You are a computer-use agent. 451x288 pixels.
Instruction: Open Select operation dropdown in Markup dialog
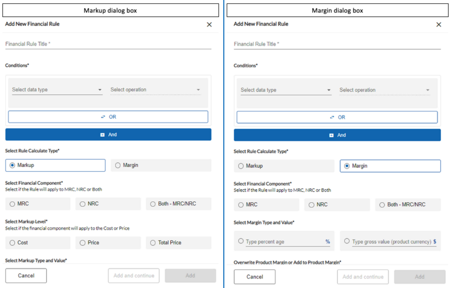(x=155, y=90)
